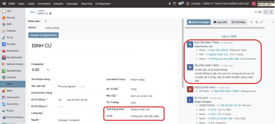
Task: Open country code VN field
Action: tap(61, 100)
